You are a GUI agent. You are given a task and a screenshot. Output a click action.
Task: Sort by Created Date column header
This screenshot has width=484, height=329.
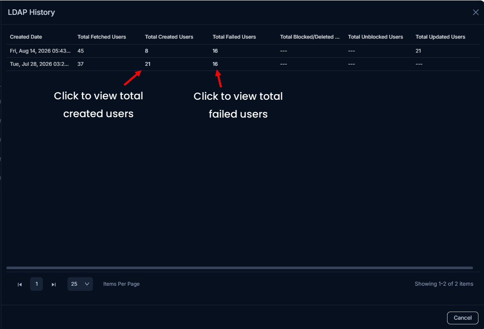[x=26, y=37]
